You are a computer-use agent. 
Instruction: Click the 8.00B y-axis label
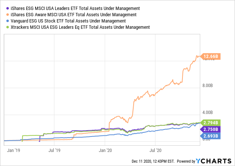208,86
